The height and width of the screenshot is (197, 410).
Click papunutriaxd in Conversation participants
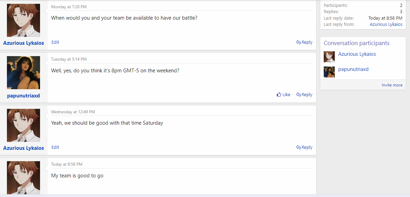pyautogui.click(x=353, y=70)
